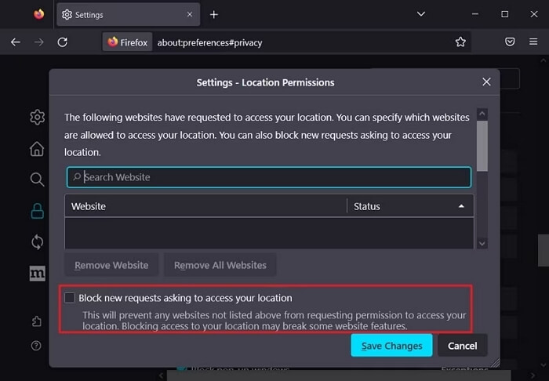Viewport: 549px width, 381px height.
Task: Sort by the Status column header
Action: point(410,206)
